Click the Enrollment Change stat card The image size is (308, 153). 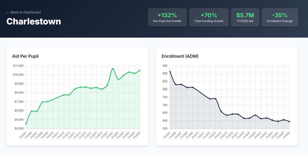coord(280,17)
